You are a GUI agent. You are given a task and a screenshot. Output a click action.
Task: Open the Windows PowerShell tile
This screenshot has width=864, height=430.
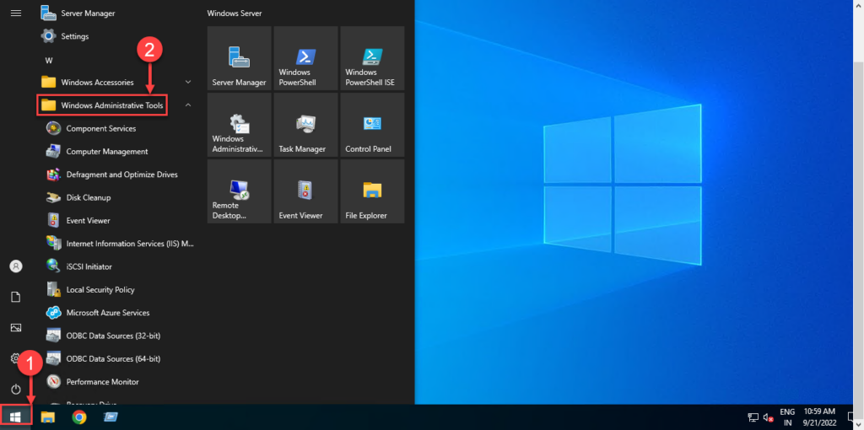click(x=305, y=58)
